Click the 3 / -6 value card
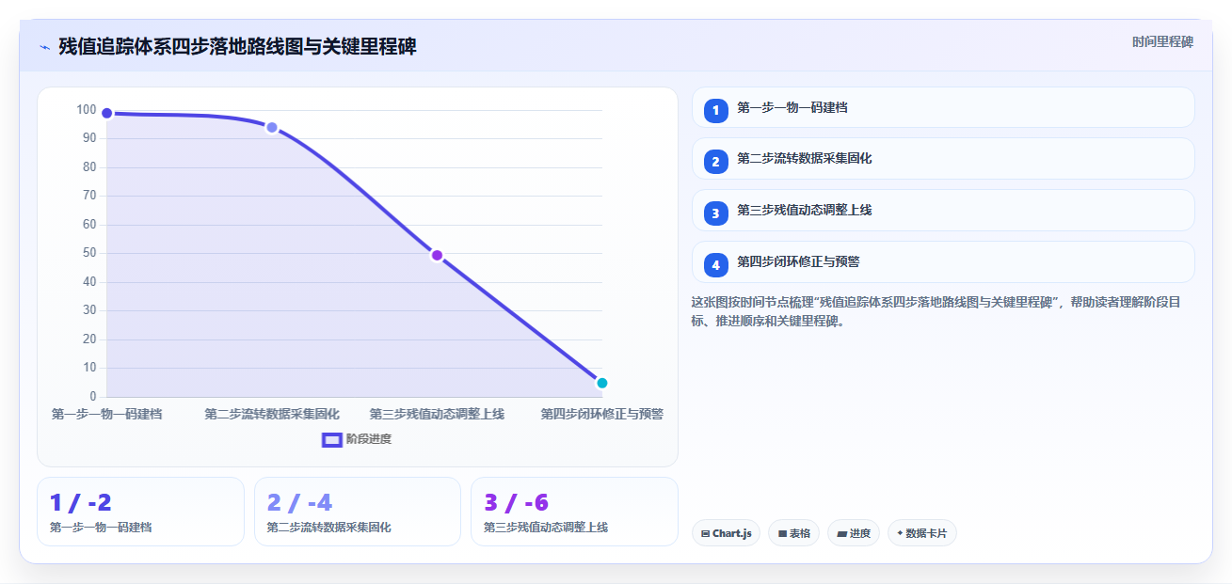 (x=574, y=512)
